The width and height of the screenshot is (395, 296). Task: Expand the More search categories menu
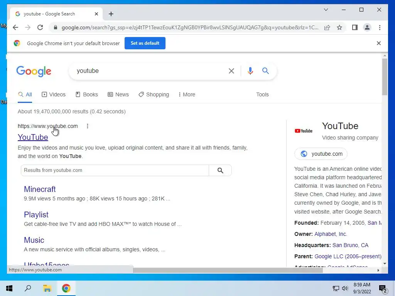coord(187,95)
